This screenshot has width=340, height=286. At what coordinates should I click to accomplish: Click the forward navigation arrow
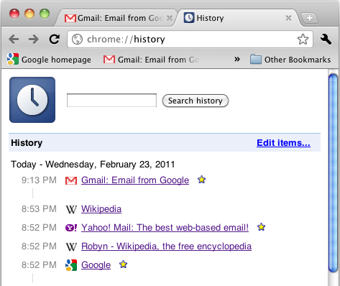(x=33, y=39)
